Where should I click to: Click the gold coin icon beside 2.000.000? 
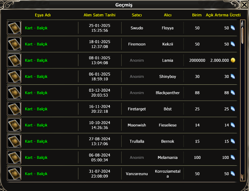[233, 60]
